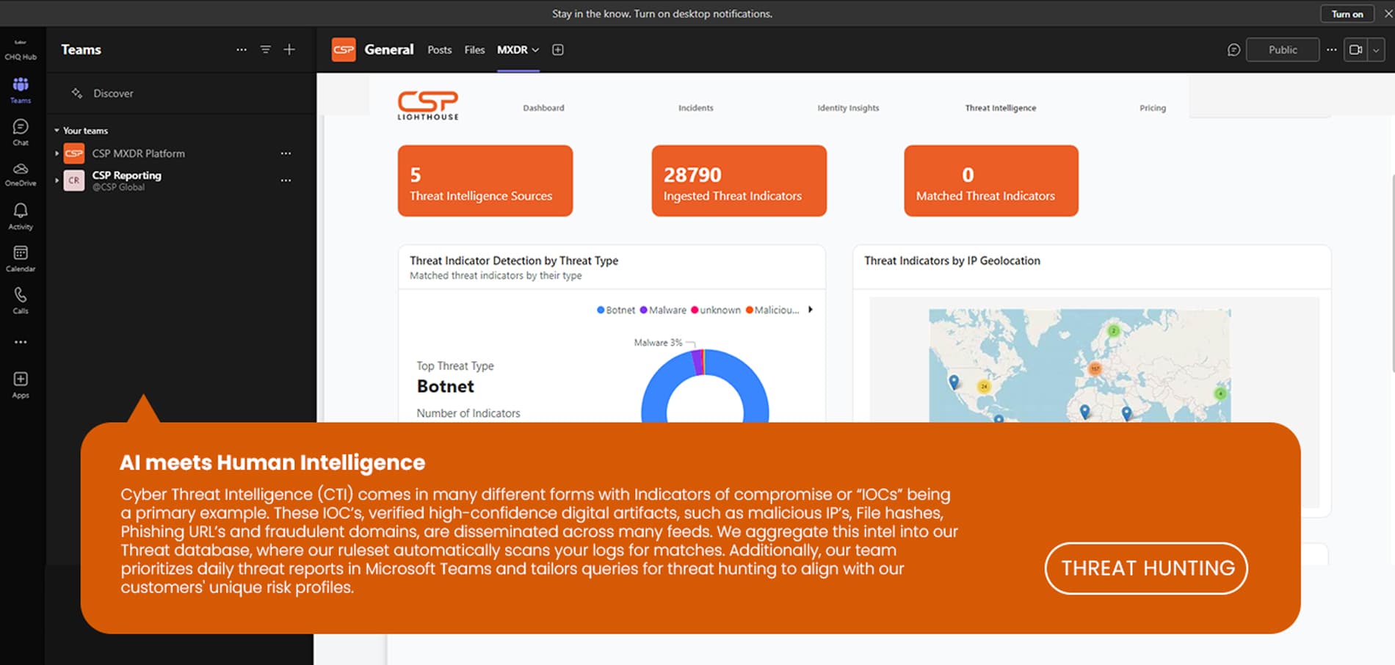Open the Calls app

[x=21, y=300]
